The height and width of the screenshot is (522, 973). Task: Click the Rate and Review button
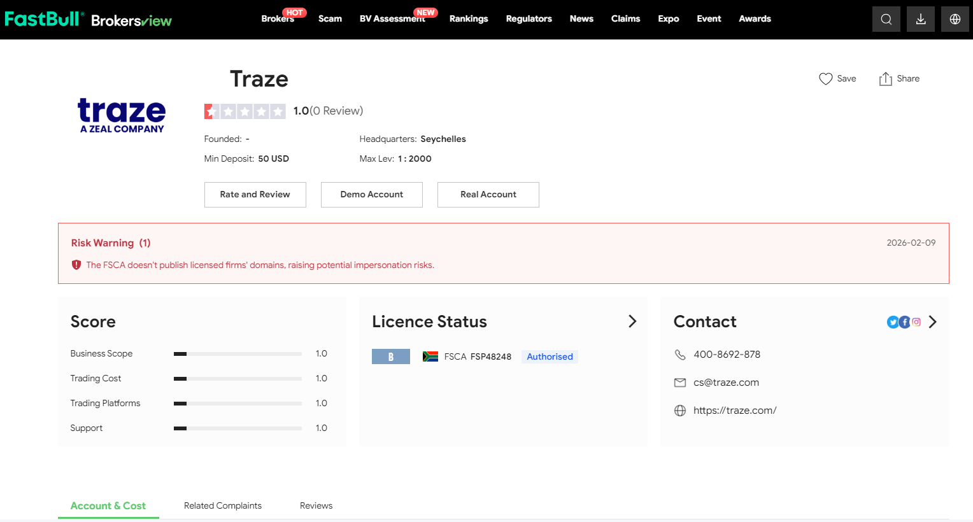click(x=255, y=195)
